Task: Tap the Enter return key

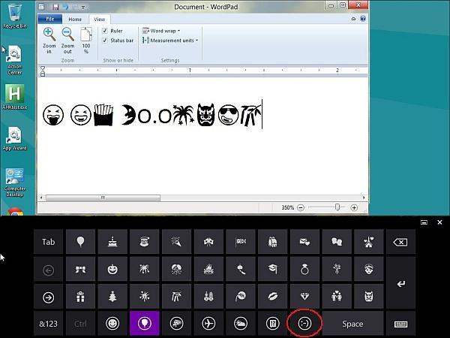Action: [400, 283]
